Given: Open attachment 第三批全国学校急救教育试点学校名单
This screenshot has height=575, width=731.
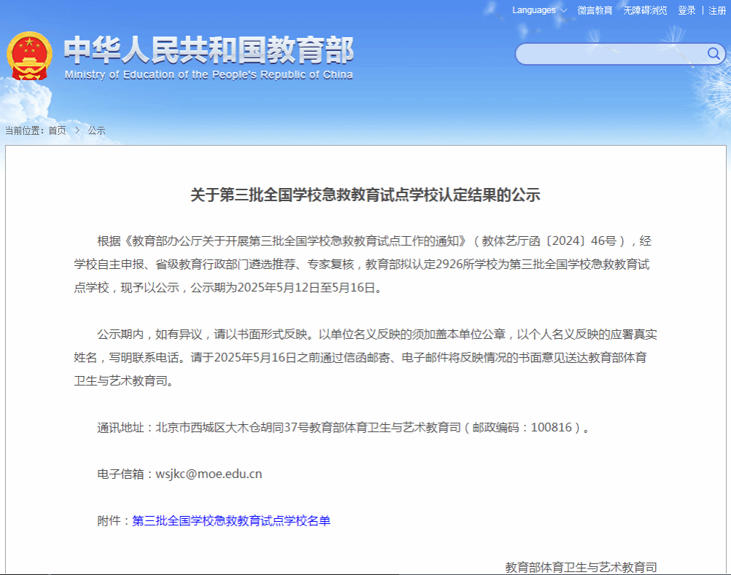Looking at the screenshot, I should [x=231, y=520].
